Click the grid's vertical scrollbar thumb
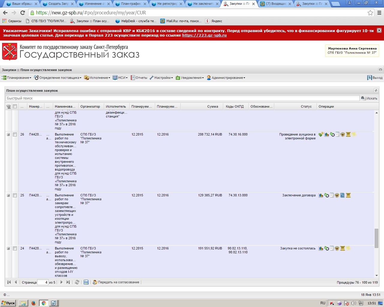 click(x=376, y=238)
